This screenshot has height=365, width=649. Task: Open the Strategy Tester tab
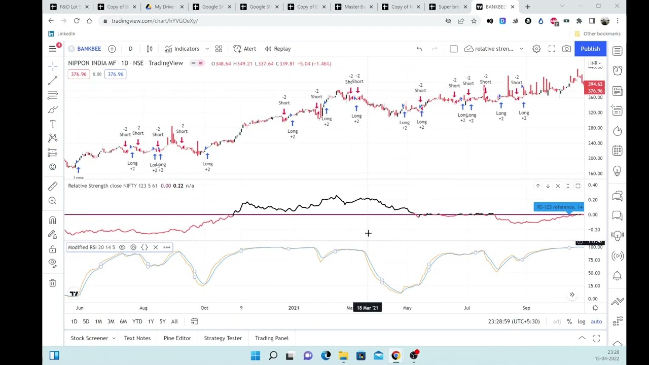coord(223,338)
